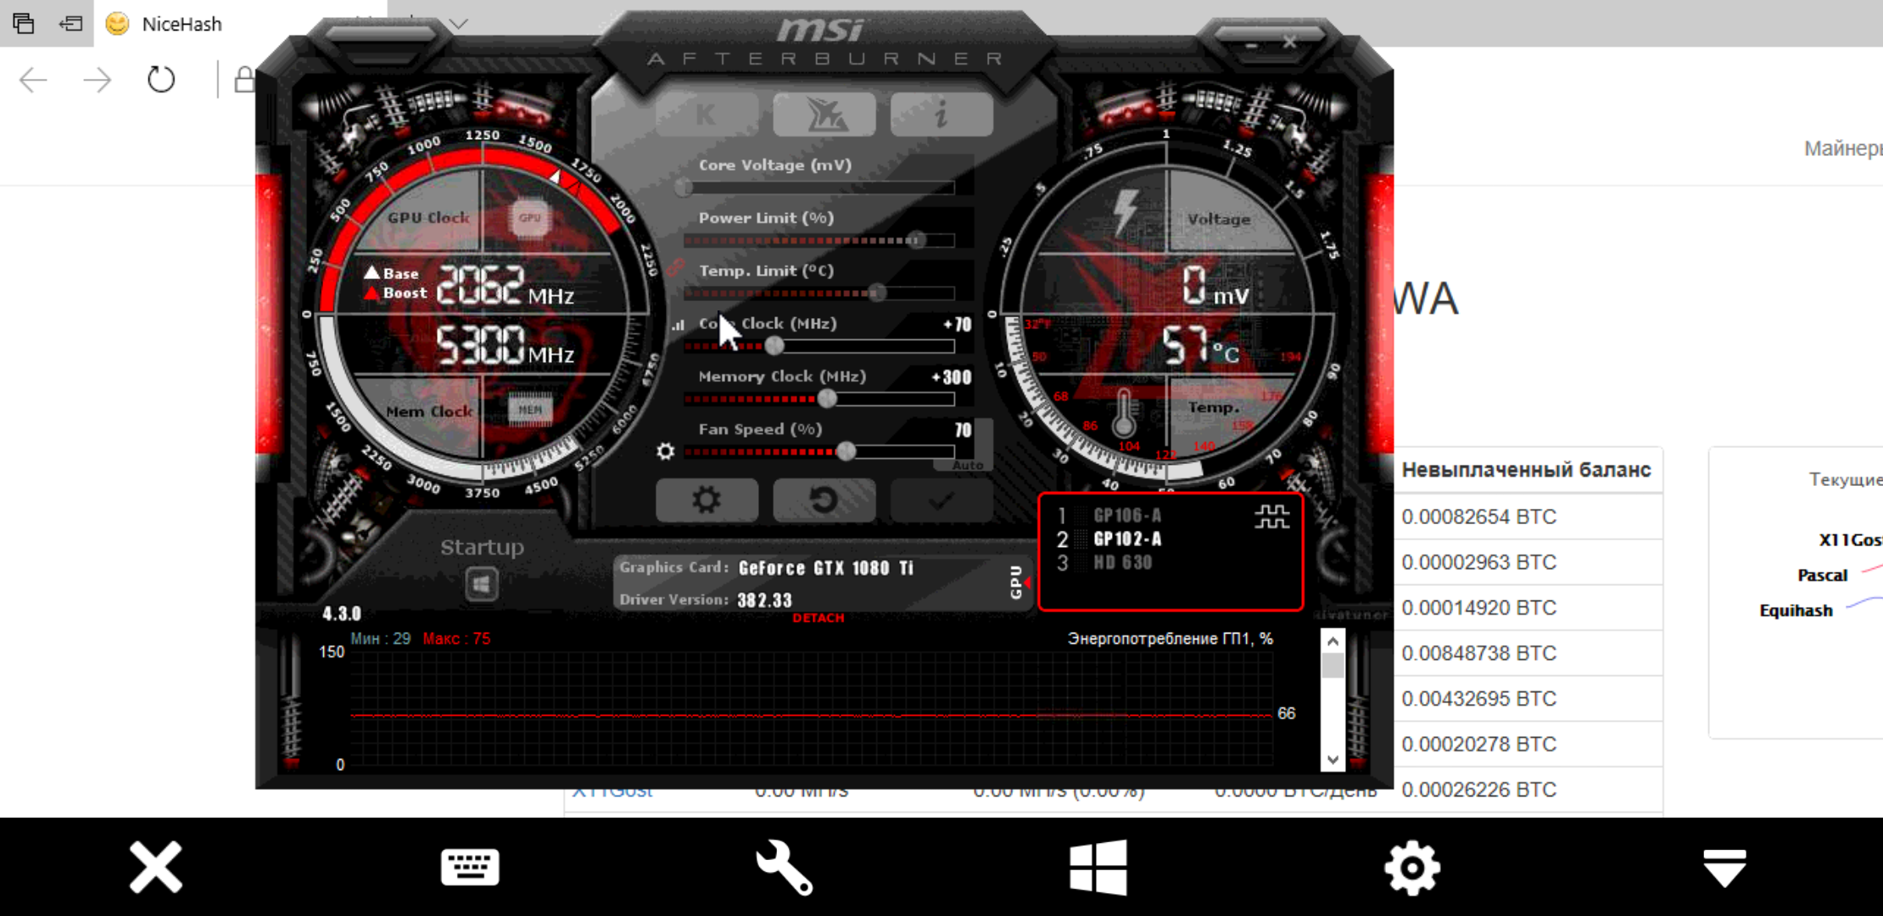1883x916 pixels.
Task: Click the link icon beside Temp. Limit
Action: tap(675, 268)
